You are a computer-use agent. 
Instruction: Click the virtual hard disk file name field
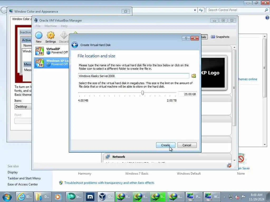click(133, 76)
